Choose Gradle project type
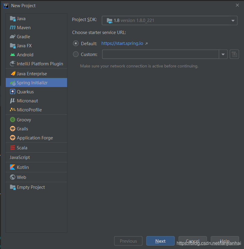 pyautogui.click(x=36, y=37)
